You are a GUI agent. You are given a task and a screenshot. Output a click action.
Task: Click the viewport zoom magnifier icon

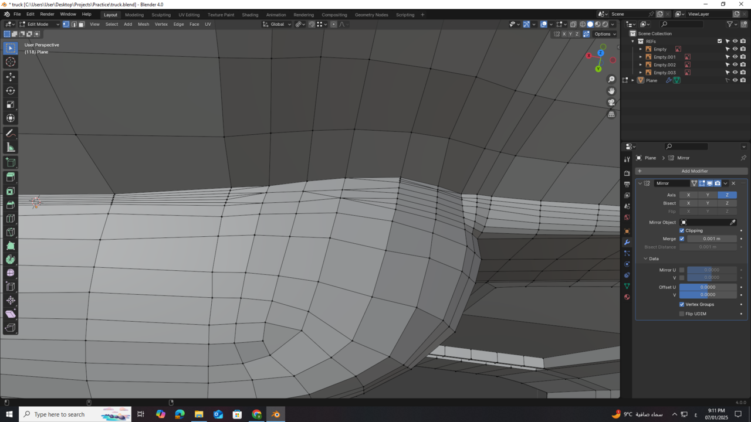click(x=611, y=79)
